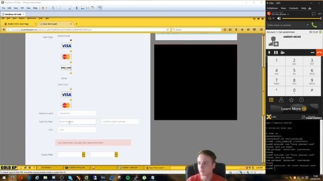Open X-Lite View menu
Screen dimensions: 323x181
click(x=283, y=8)
